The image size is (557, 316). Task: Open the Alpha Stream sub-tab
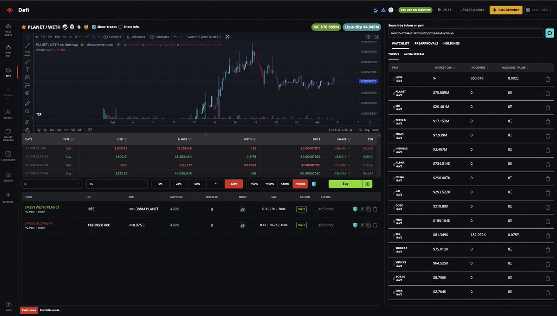click(x=414, y=54)
